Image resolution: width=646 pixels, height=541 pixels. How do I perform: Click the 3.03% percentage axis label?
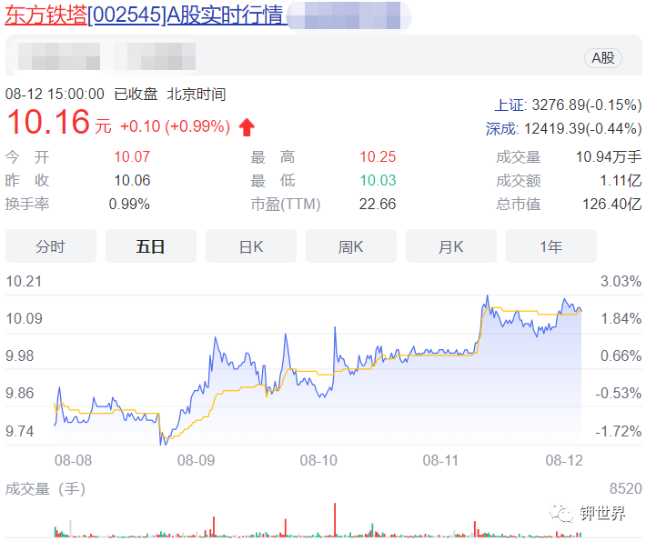point(621,282)
